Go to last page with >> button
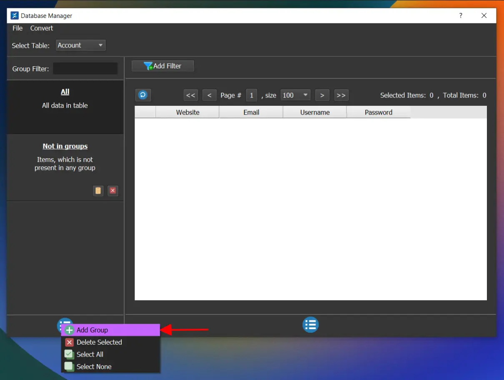Viewport: 504px width, 380px height. [x=341, y=95]
